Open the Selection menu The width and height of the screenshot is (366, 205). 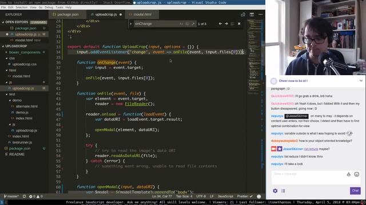22,7
